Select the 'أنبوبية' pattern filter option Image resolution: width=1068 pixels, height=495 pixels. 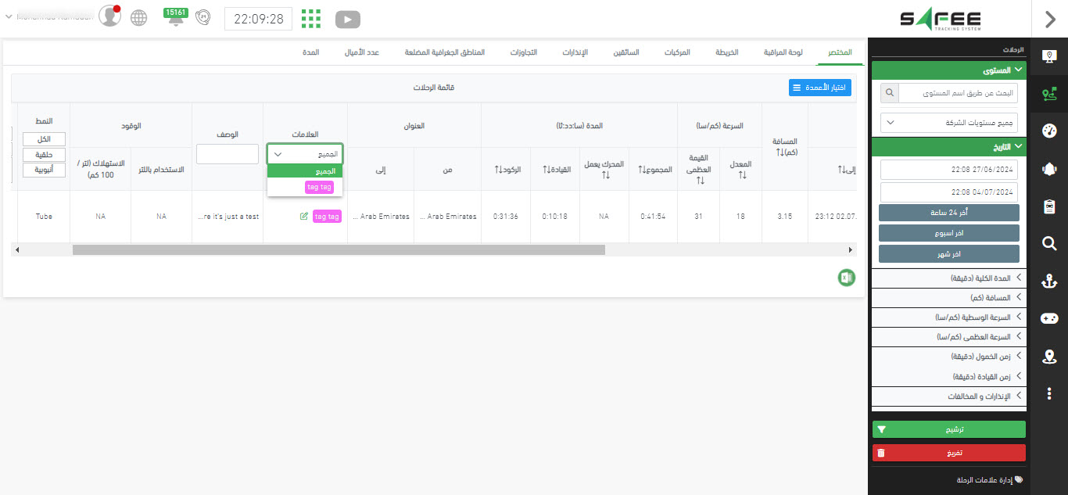[x=44, y=170]
